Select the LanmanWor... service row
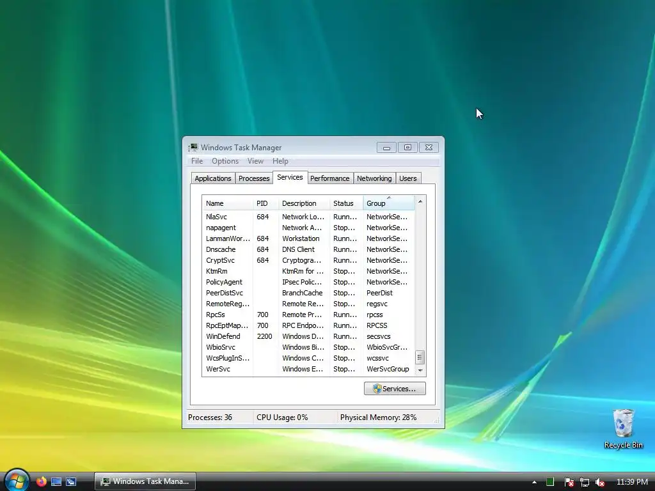655x491 pixels. click(308, 238)
